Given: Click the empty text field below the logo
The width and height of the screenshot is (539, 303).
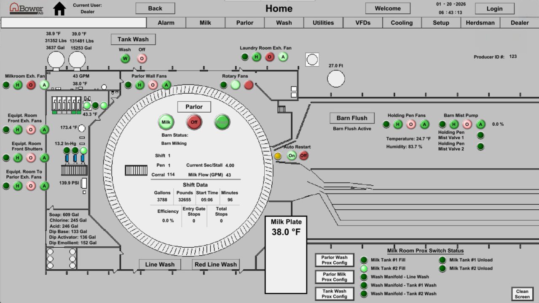Looking at the screenshot, I should click(x=74, y=23).
